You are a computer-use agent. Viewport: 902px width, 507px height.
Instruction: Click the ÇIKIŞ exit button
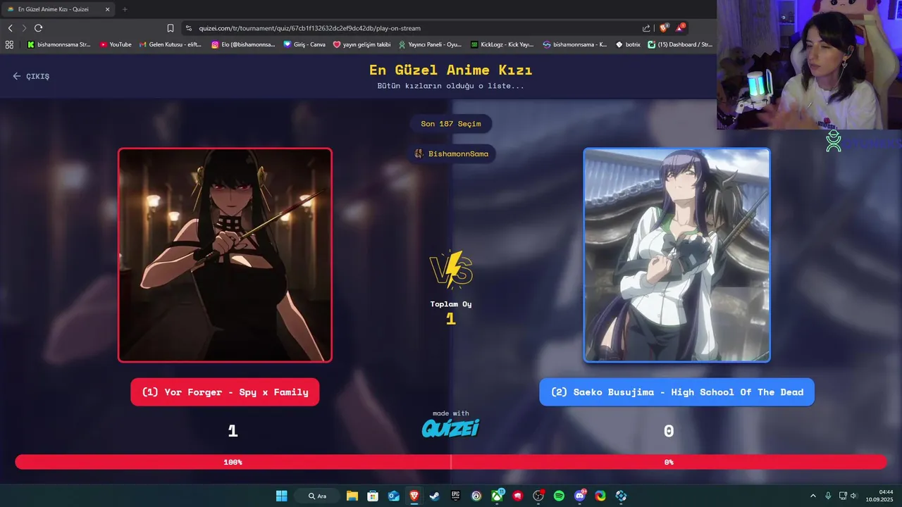pos(31,76)
